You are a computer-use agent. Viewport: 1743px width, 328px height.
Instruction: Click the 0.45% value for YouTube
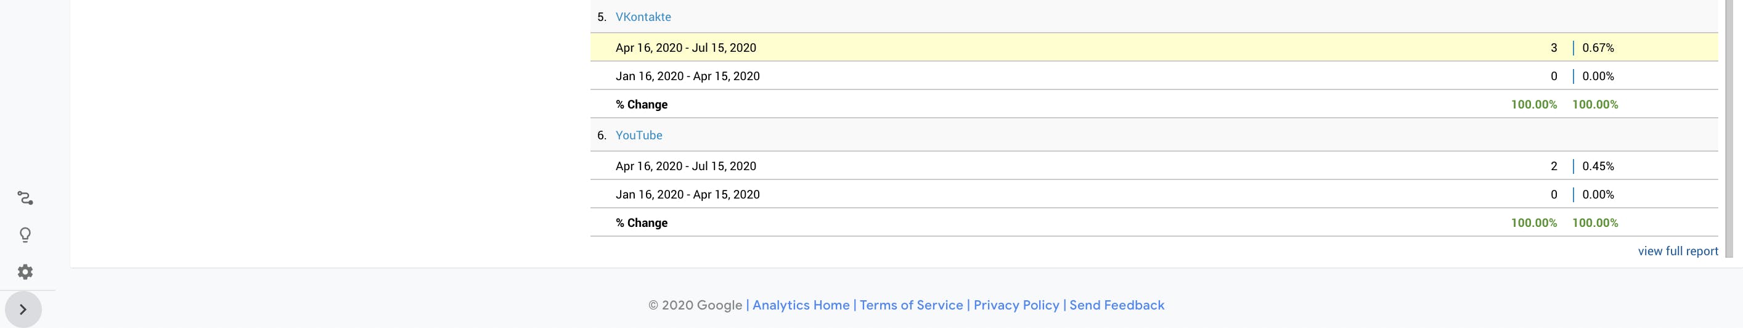pyautogui.click(x=1598, y=166)
